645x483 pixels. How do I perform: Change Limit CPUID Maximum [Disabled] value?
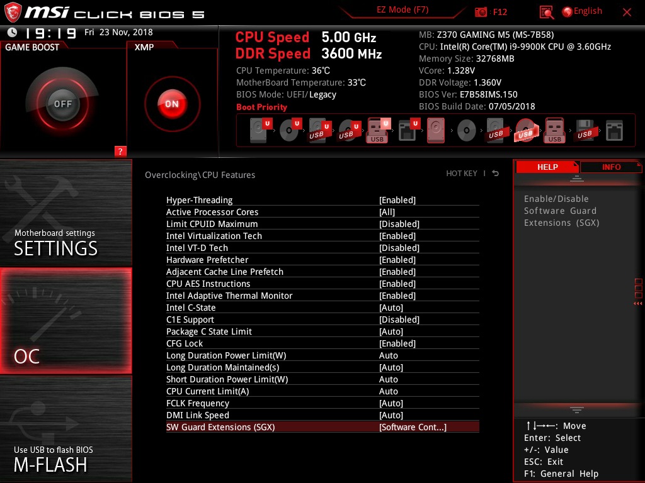(399, 224)
